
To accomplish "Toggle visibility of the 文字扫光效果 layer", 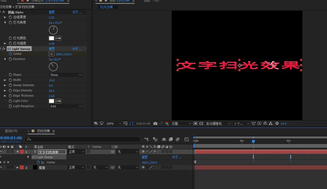I will (2, 152).
